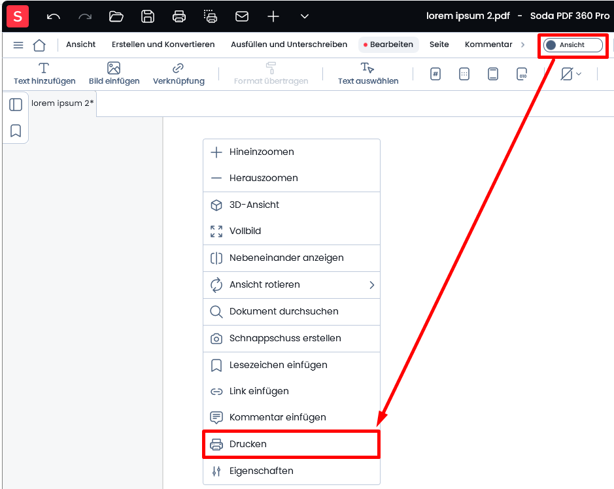614x489 pixels.
Task: Redo the last action
Action: tap(85, 16)
